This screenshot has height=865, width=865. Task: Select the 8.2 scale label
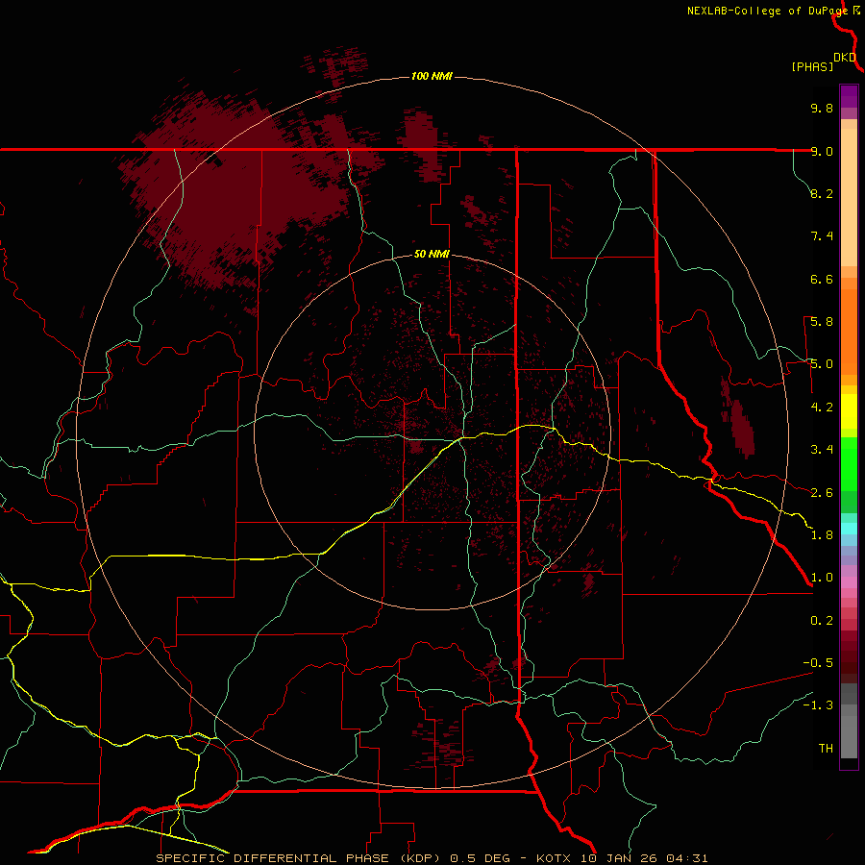[x=822, y=193]
